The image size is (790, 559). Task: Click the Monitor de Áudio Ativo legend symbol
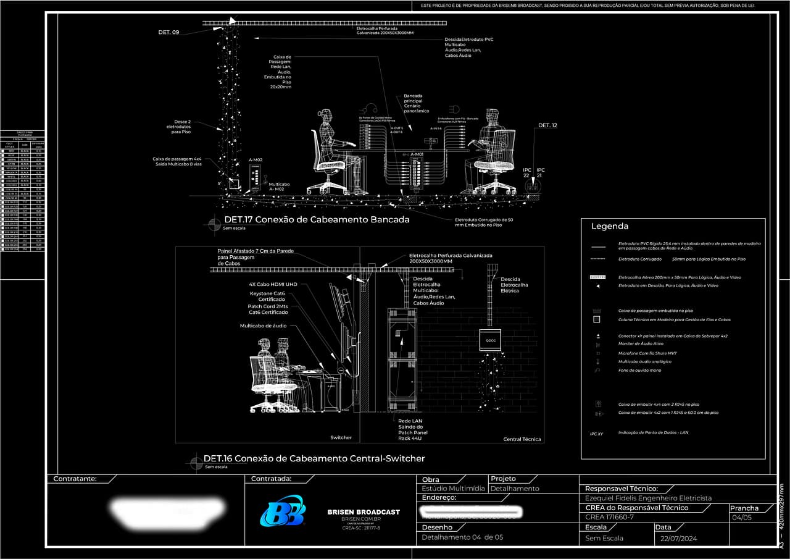tap(598, 345)
